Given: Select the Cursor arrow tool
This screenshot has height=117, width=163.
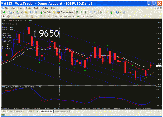Looking at the screenshot, I should [4, 16].
